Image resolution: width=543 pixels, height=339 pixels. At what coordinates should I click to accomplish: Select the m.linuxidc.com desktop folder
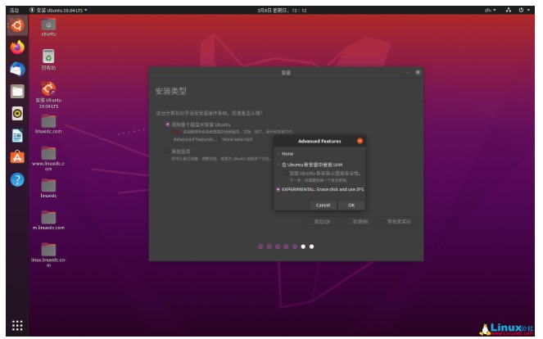pyautogui.click(x=48, y=220)
